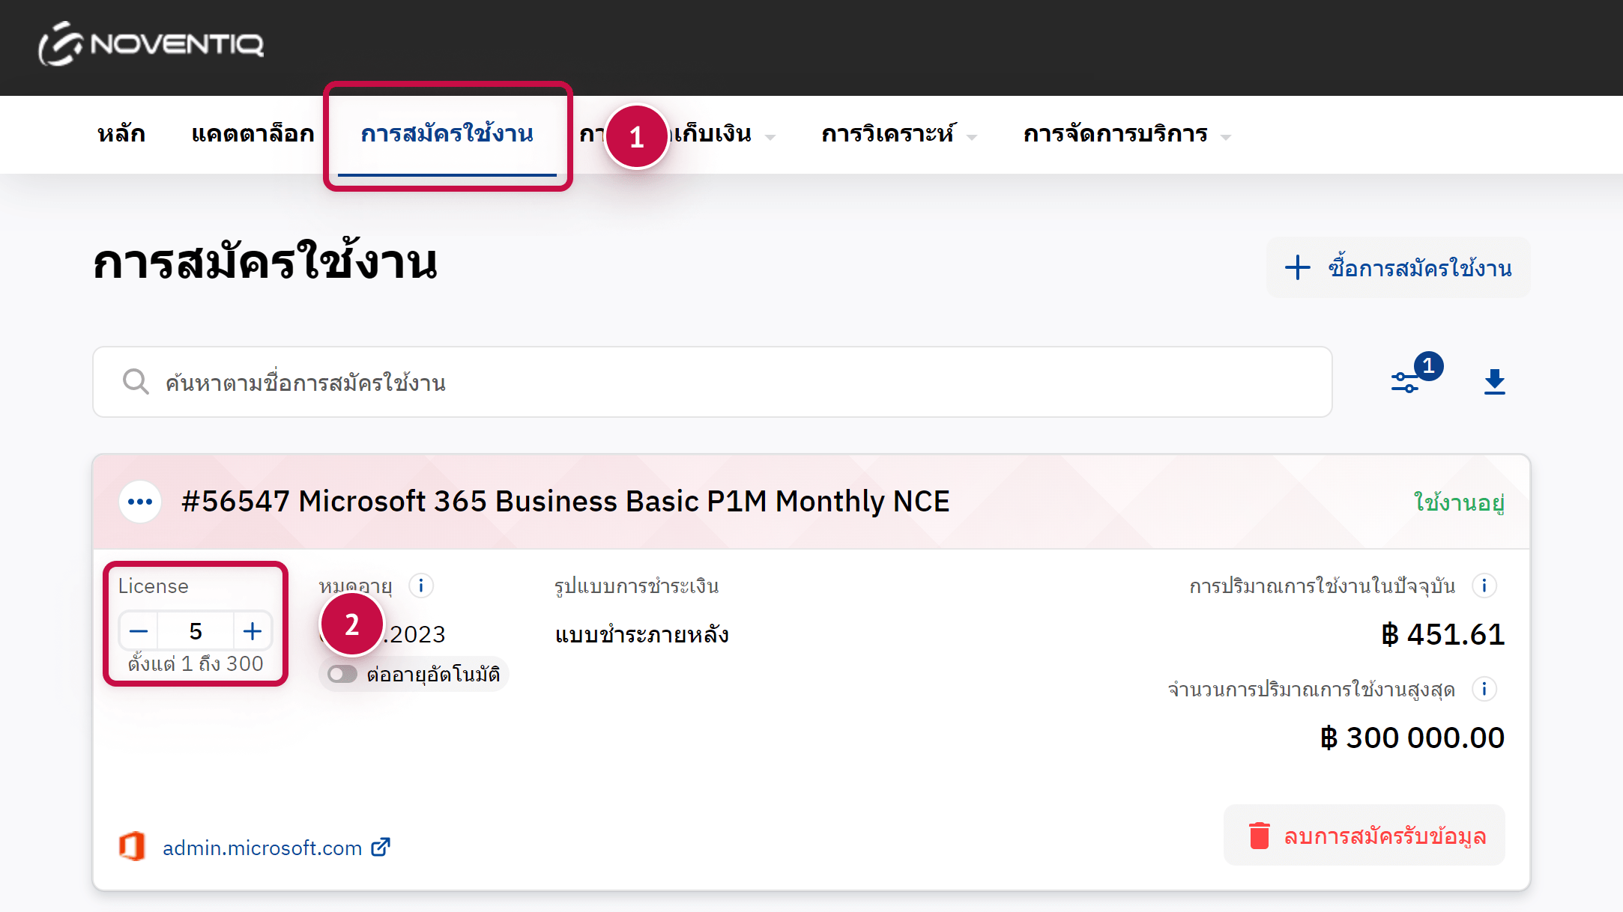Viewport: 1623px width, 912px height.
Task: Click the search magnifier icon
Action: coord(136,382)
